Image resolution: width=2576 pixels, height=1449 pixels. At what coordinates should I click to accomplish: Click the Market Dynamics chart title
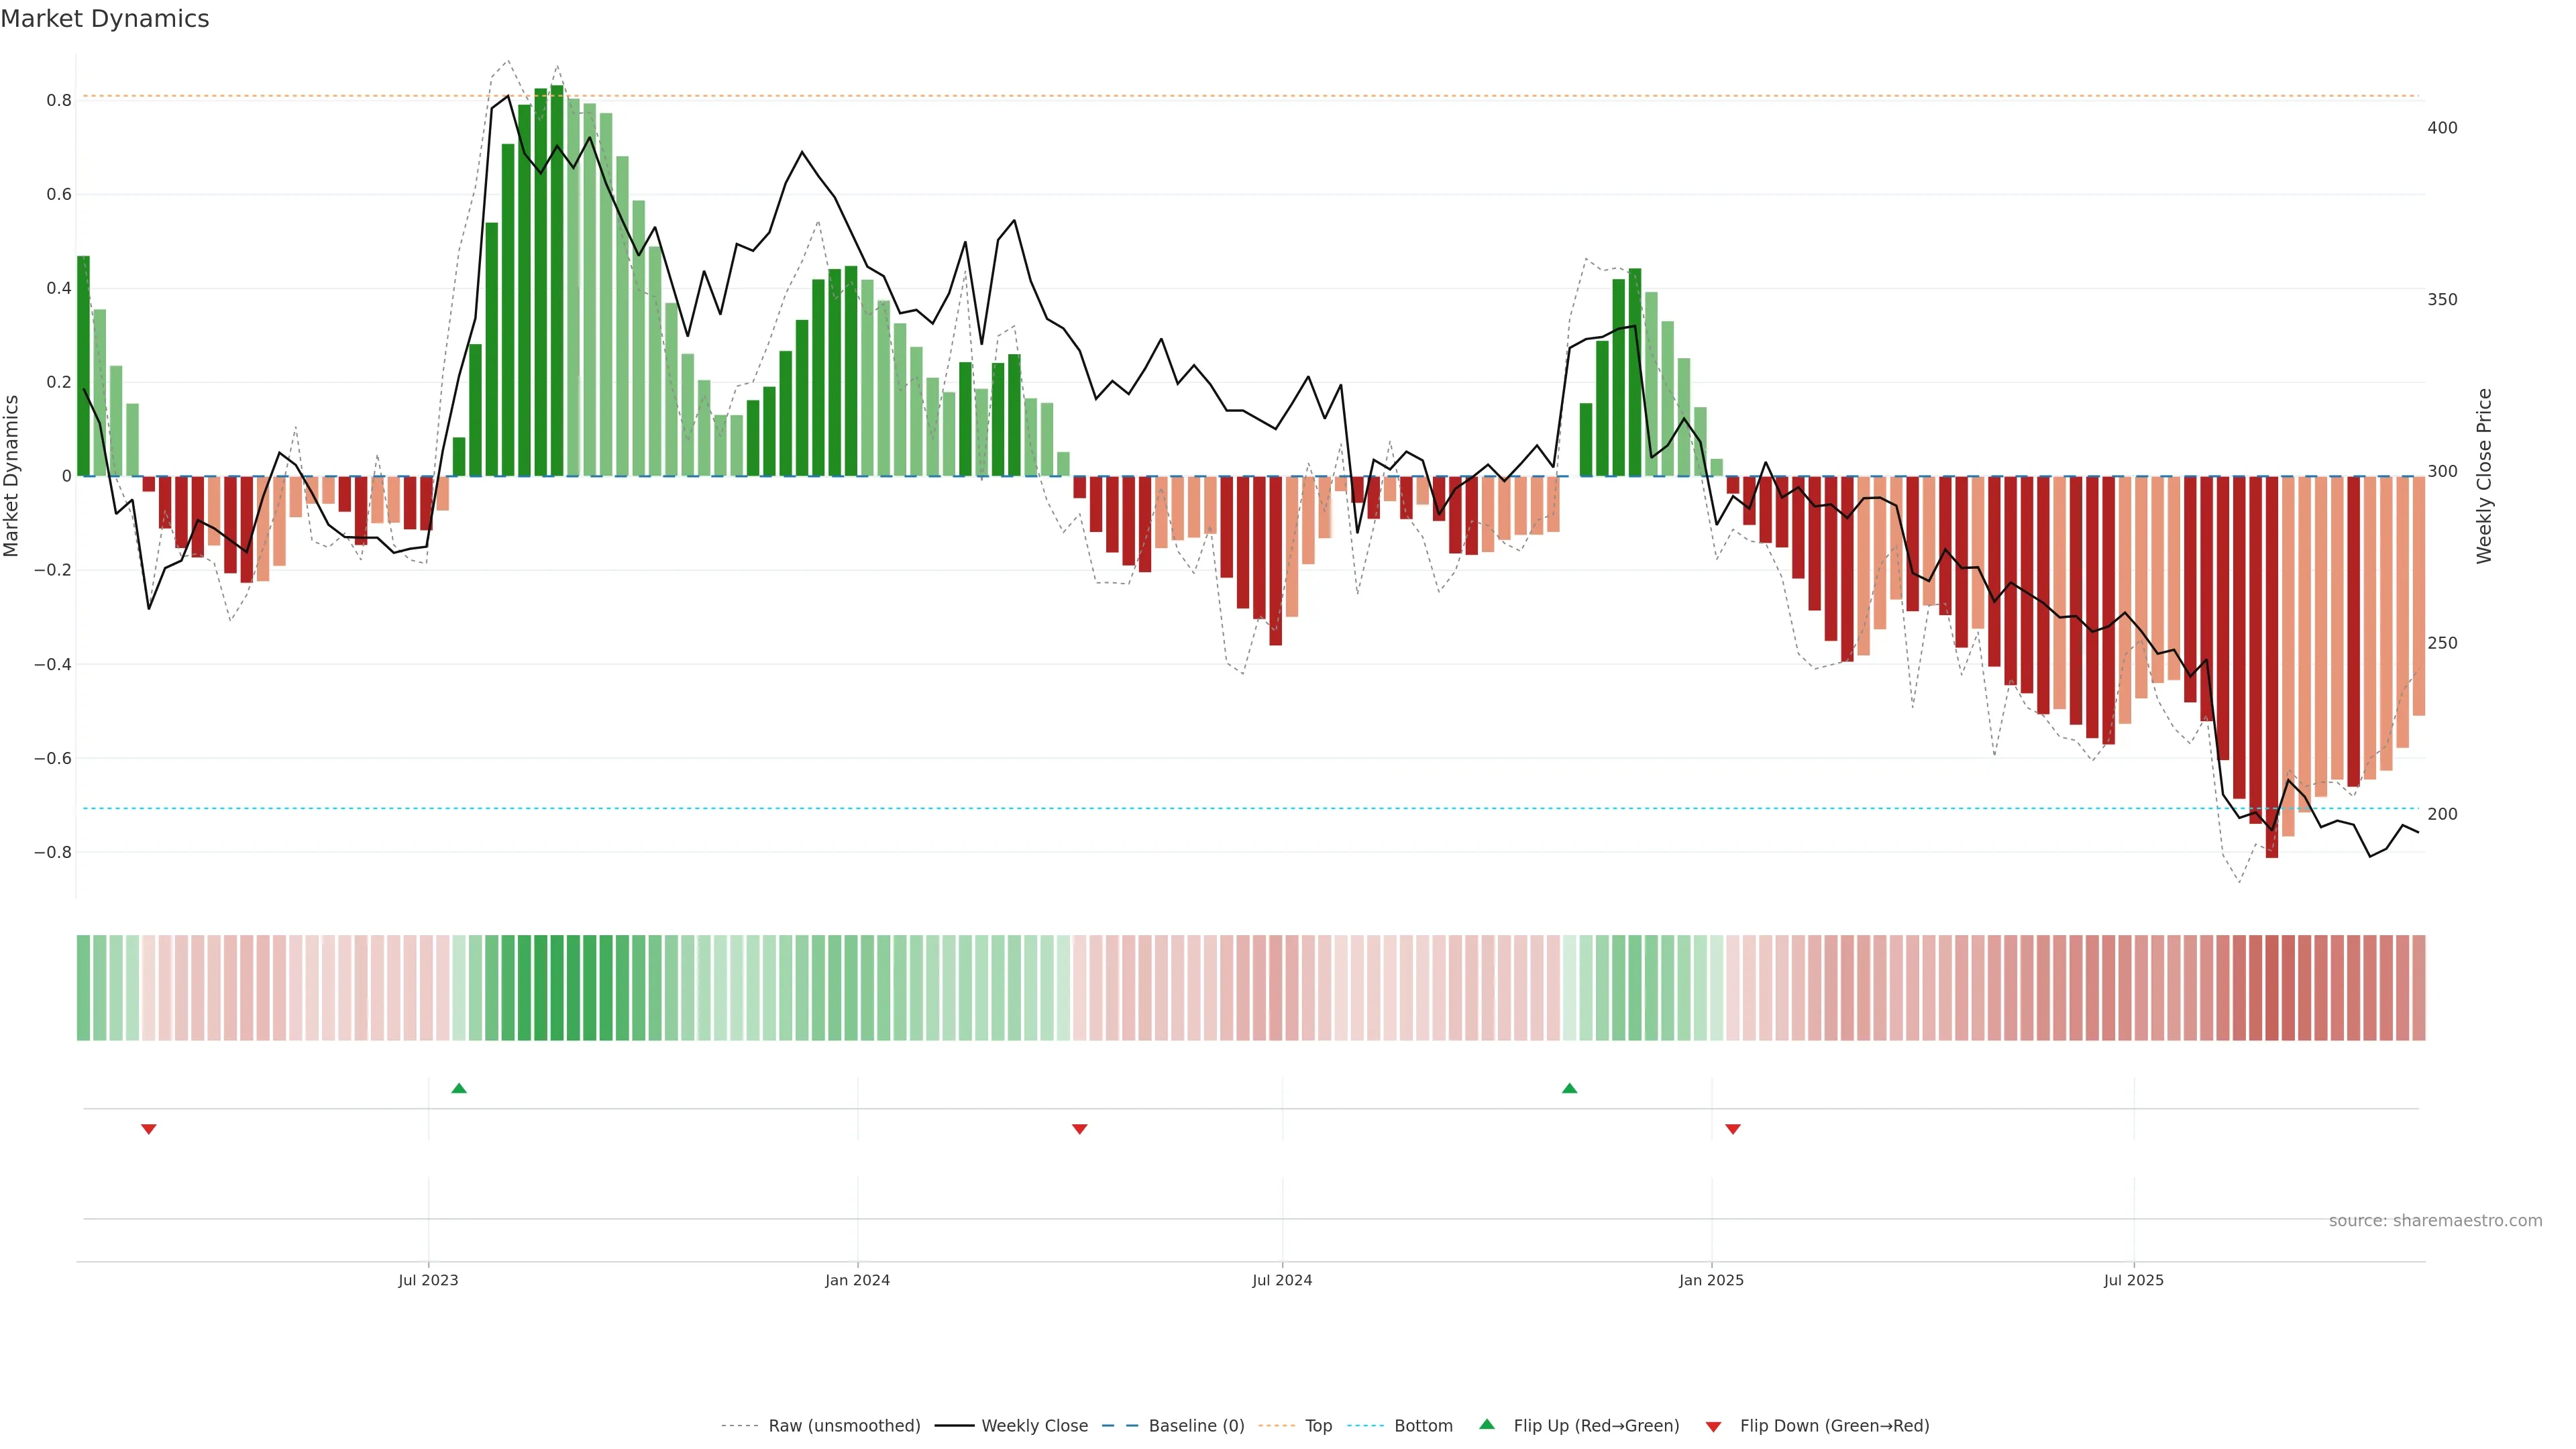pos(105,19)
